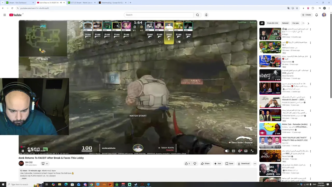
Task: Go back in browser history
Action: tap(3, 8)
